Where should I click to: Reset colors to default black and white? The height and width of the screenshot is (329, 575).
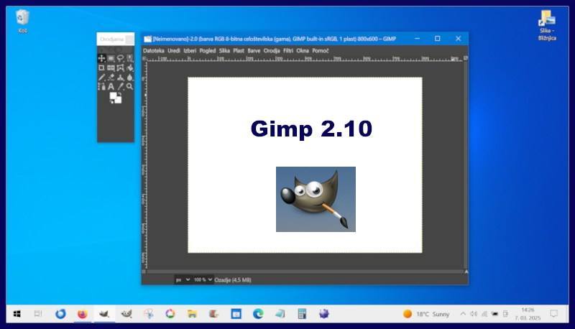tap(111, 101)
